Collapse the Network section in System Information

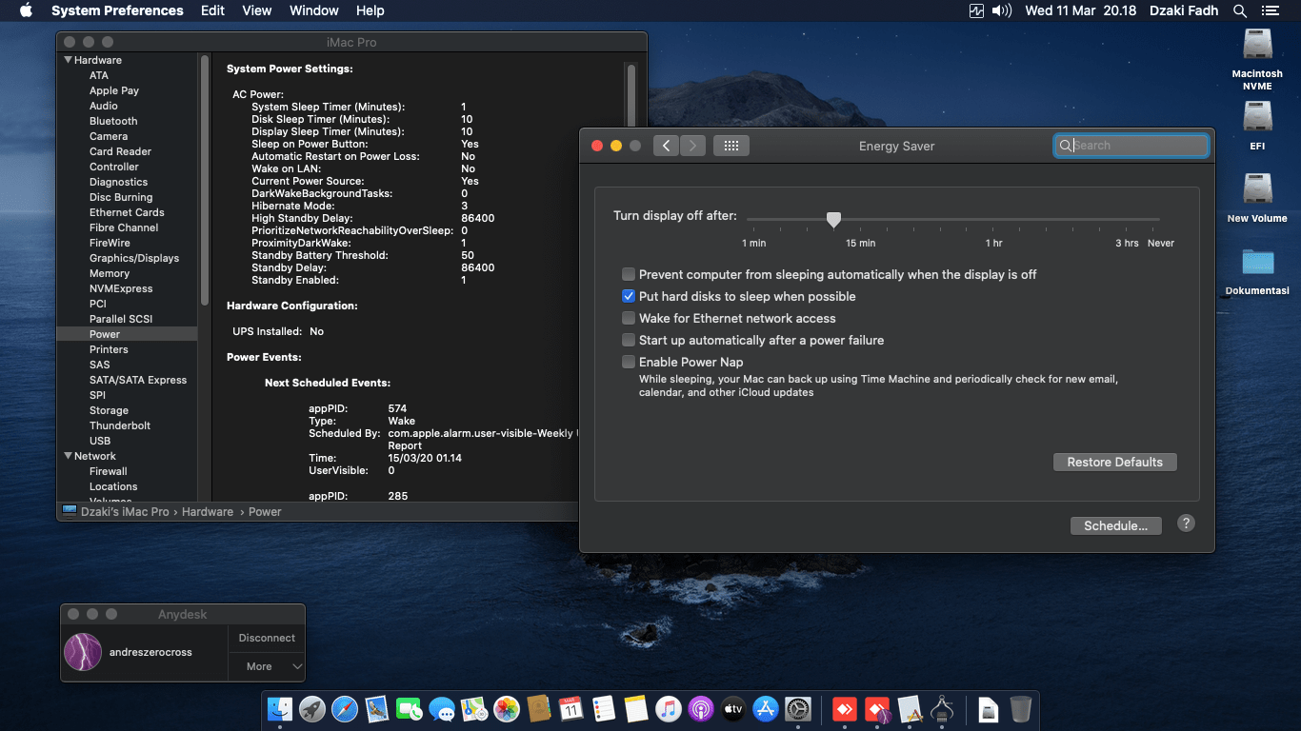66,456
